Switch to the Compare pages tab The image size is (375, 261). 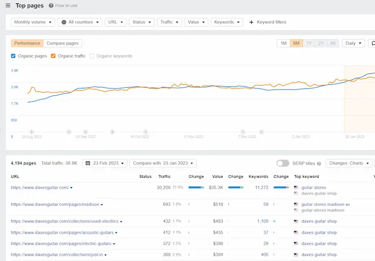[x=63, y=43]
